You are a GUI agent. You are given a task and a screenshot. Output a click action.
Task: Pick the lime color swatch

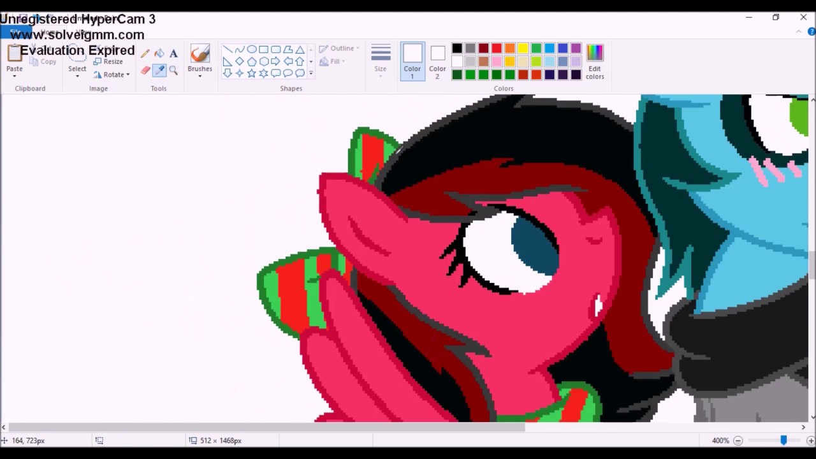537,62
